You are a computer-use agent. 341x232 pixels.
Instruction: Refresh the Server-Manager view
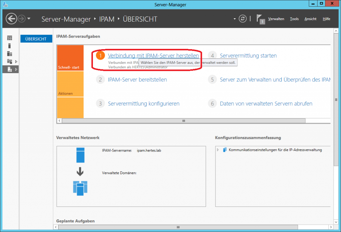pyautogui.click(x=243, y=19)
